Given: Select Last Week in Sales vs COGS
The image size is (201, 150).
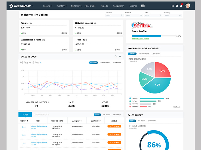Looking at the screenshot, I should coord(93,63).
